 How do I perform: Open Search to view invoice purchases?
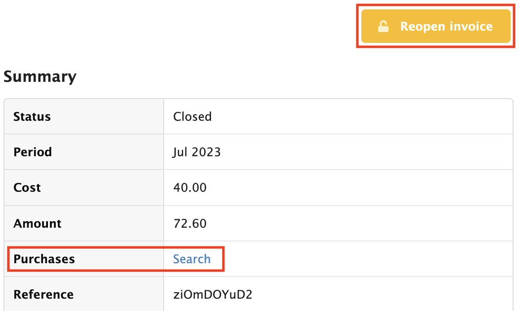(192, 259)
